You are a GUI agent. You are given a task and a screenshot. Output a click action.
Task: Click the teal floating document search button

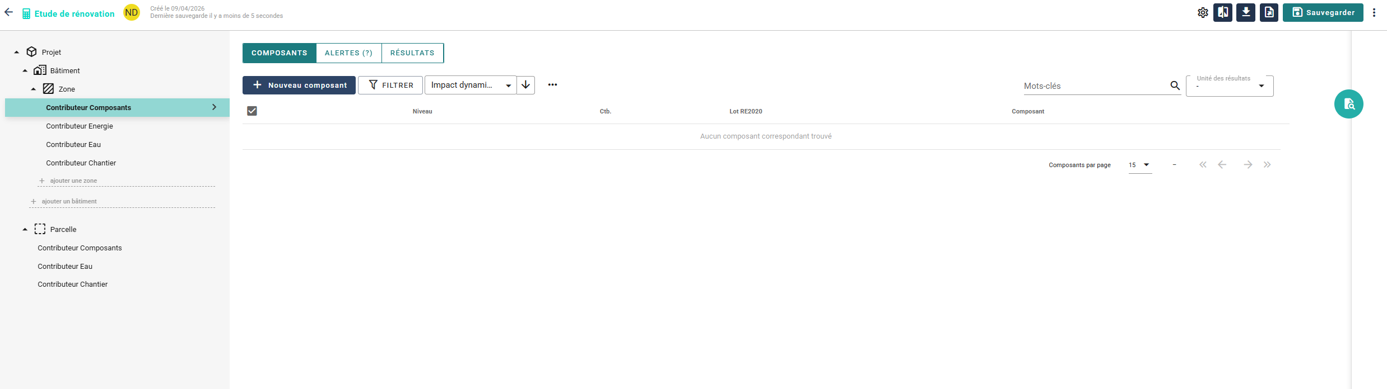click(1349, 104)
